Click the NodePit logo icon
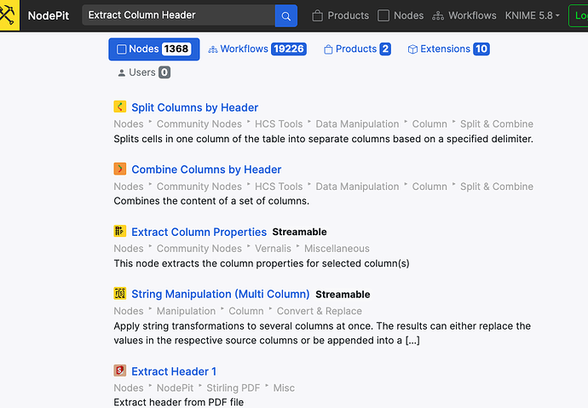 pos(9,15)
